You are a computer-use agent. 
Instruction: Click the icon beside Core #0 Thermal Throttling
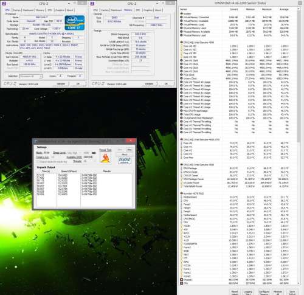pyautogui.click(x=181, y=122)
